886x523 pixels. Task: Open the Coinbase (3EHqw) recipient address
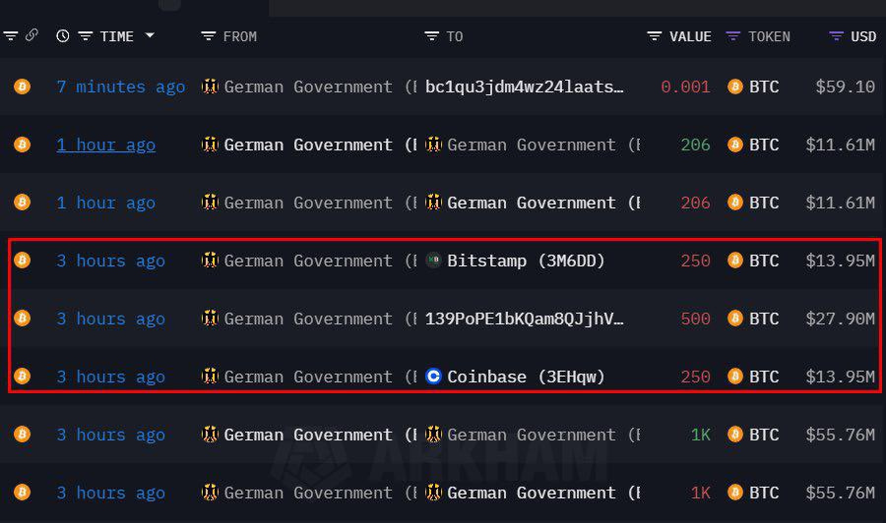(x=526, y=377)
